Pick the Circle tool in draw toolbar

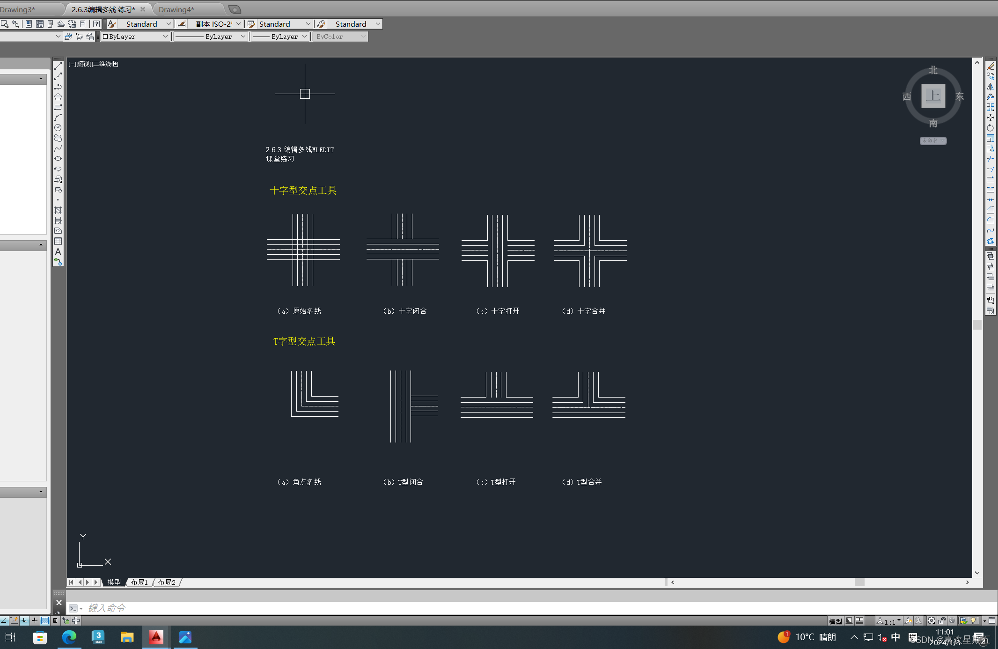point(58,128)
